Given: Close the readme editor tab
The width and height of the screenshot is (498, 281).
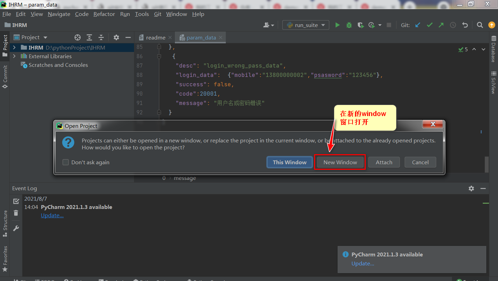Looking at the screenshot, I should tap(170, 37).
